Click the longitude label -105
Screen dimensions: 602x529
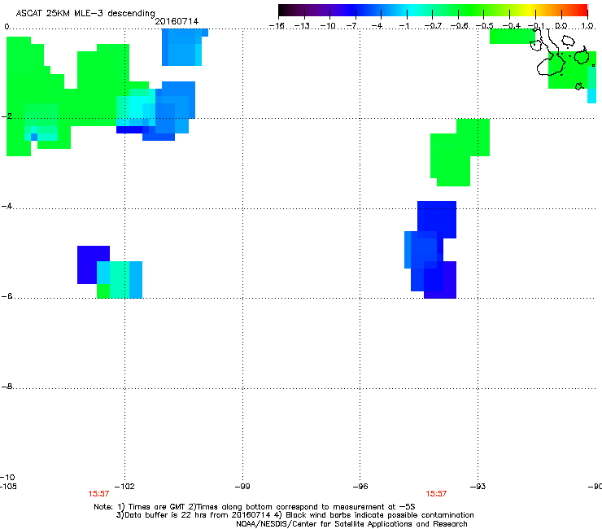[x=8, y=487]
